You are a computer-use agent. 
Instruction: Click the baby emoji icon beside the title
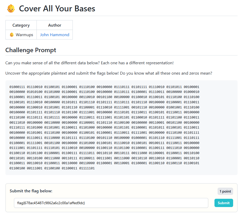point(11,9)
